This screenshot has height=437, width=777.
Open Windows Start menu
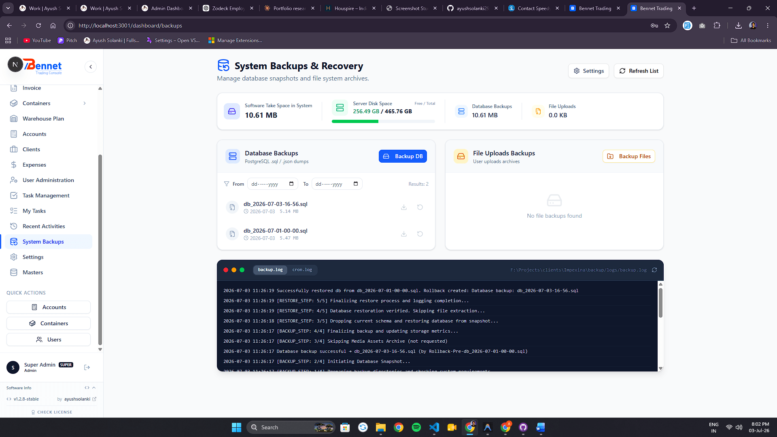[236, 427]
